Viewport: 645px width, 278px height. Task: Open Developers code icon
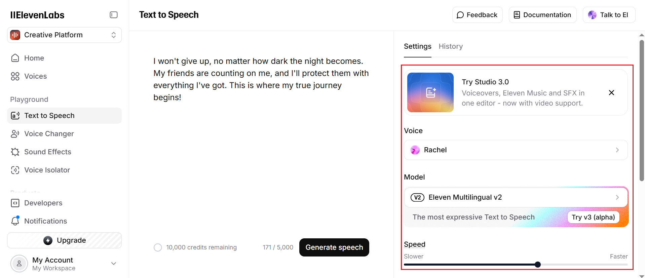pyautogui.click(x=15, y=203)
